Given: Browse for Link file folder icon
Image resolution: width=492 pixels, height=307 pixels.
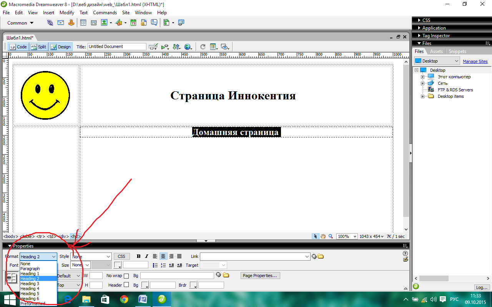Looking at the screenshot, I should pos(321,256).
